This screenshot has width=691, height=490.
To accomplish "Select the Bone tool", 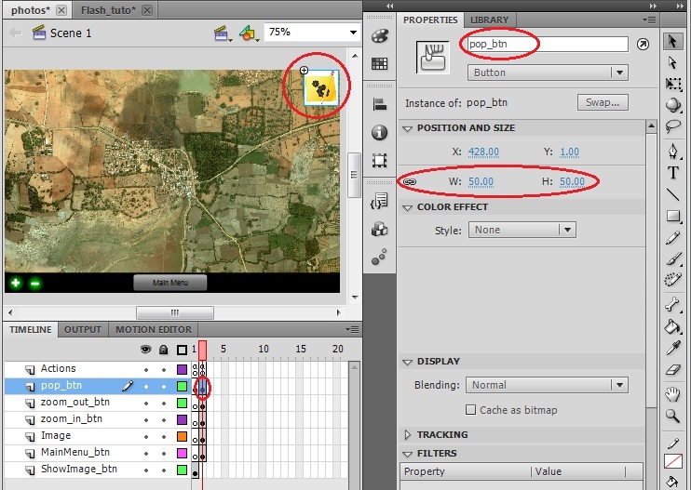I will [672, 304].
